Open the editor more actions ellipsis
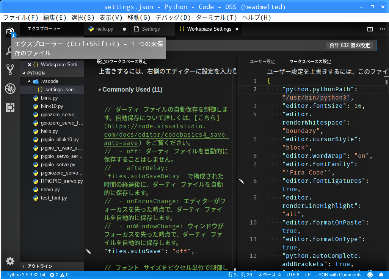 click(x=382, y=29)
